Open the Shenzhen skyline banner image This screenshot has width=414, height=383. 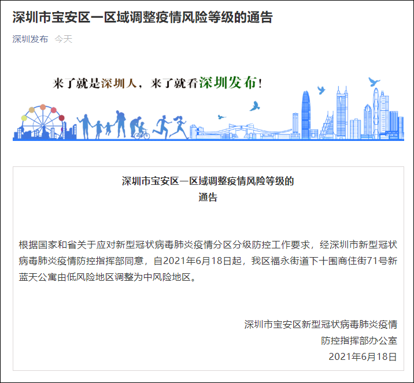coord(208,109)
